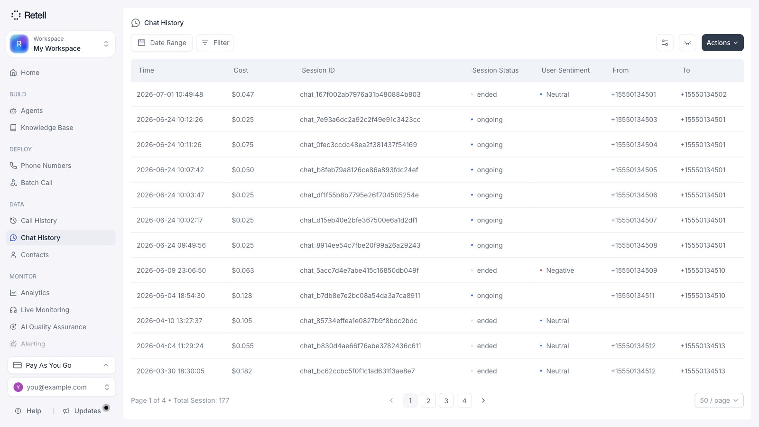Open session chat_0fec3ccdc48ea2f381437f54169

coord(358,145)
